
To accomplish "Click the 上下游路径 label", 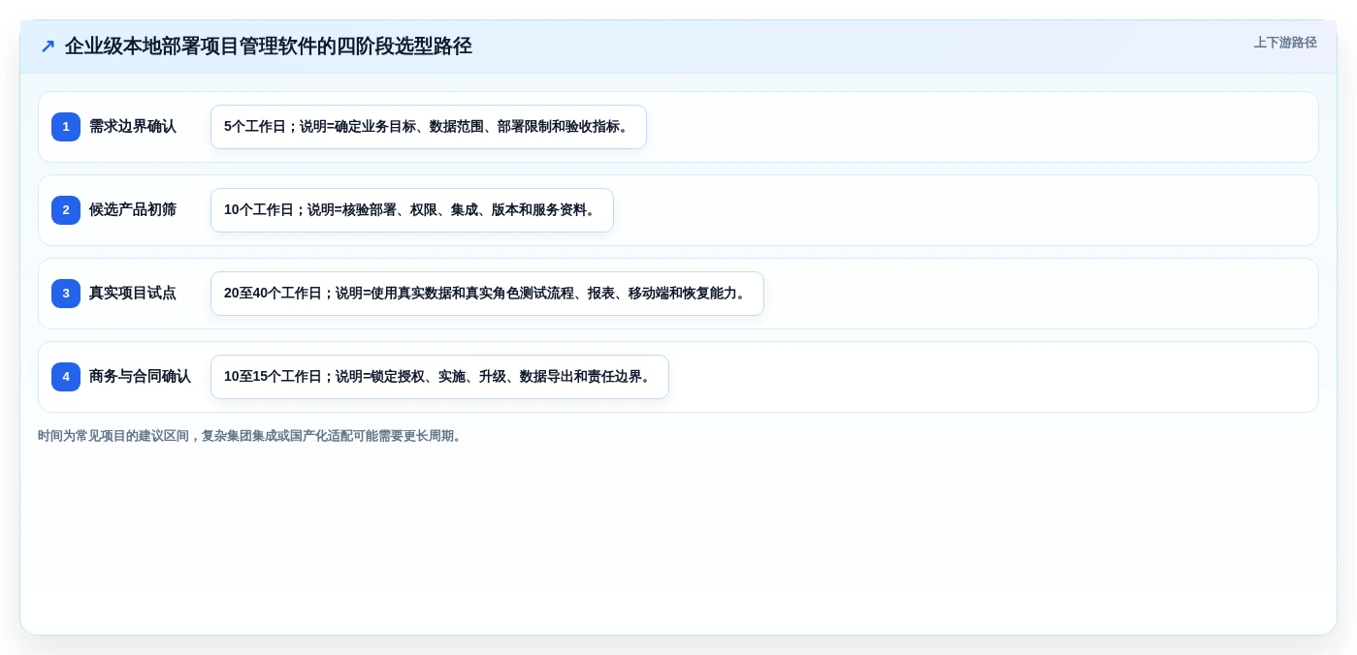I will (1285, 43).
